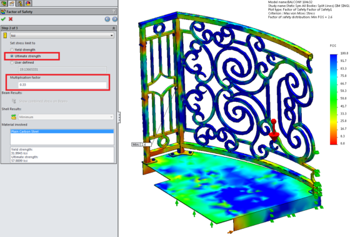Image resolution: width=350 pixels, height=237 pixels.
Task: Select the Ultimate strength radio button
Action: (x=12, y=56)
